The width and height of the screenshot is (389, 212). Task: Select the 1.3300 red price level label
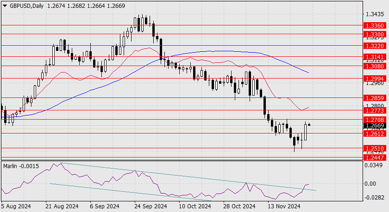point(375,34)
